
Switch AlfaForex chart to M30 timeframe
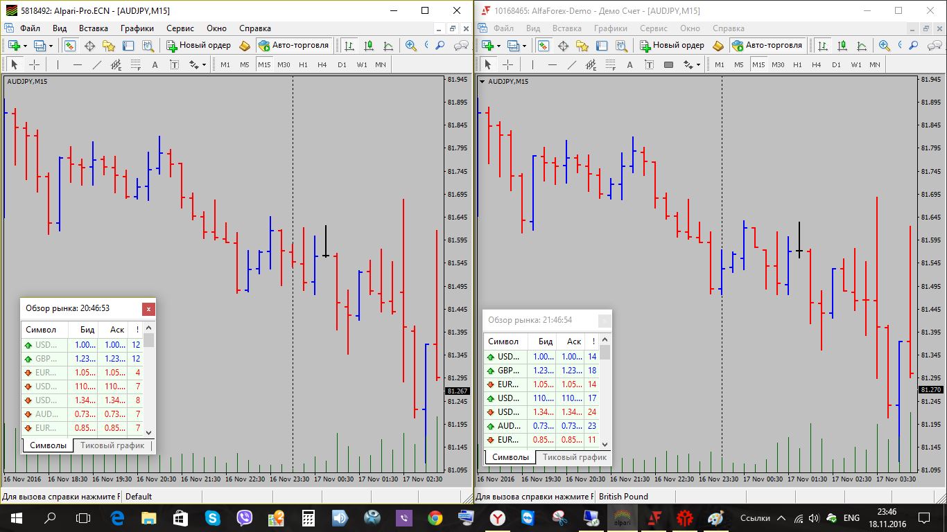pyautogui.click(x=778, y=64)
